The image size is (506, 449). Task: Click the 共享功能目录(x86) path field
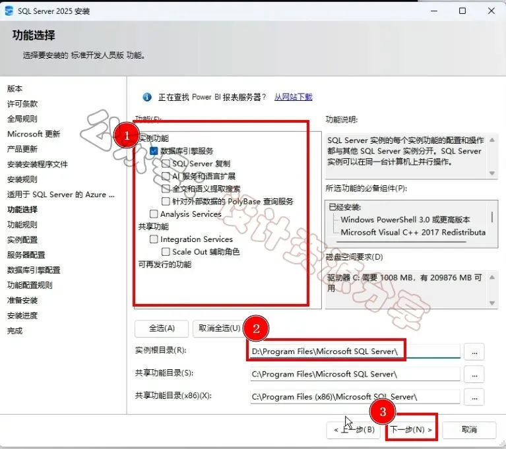[355, 397]
